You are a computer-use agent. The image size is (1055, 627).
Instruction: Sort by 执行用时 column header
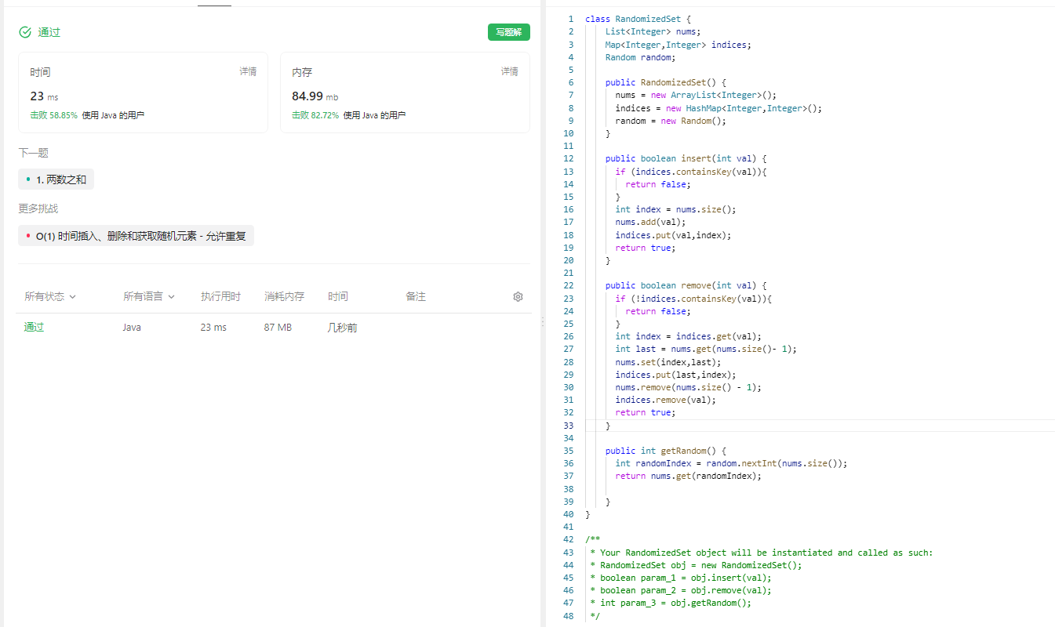click(x=220, y=296)
